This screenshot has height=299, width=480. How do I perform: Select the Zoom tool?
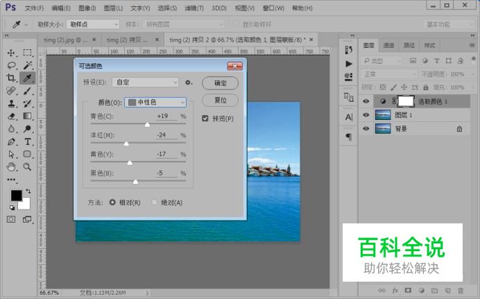pos(28,166)
